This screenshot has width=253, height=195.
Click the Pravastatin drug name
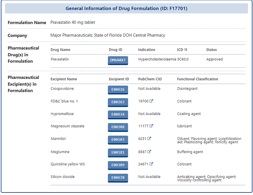(x=59, y=59)
